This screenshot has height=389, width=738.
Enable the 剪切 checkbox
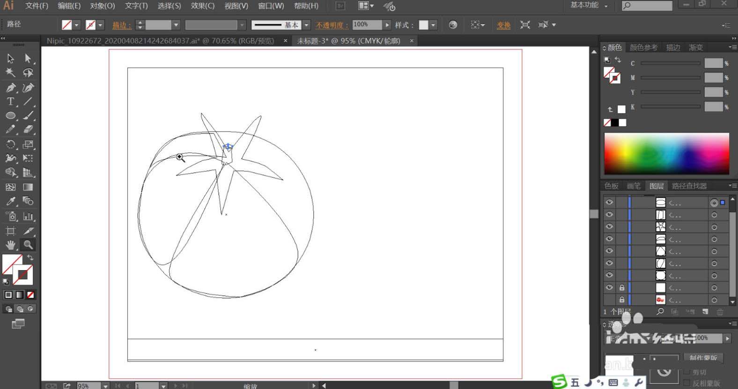pos(687,372)
